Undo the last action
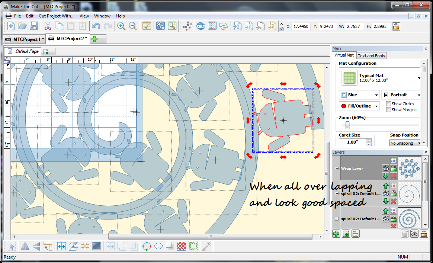This screenshot has width=433, height=263. point(96,26)
